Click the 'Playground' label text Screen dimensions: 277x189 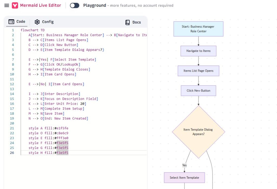tap(94, 5)
